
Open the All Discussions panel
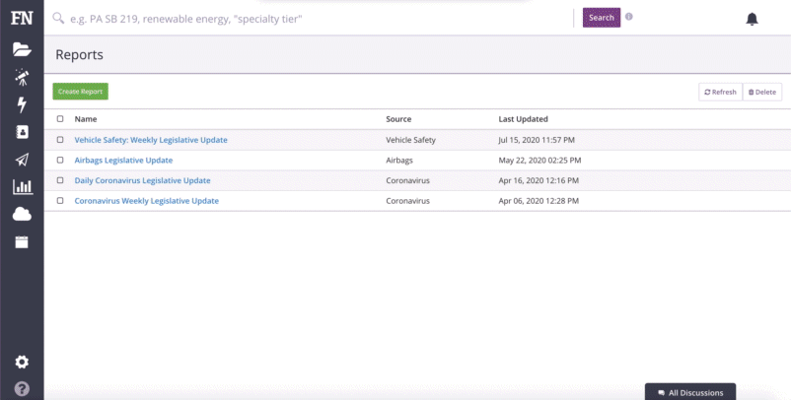click(690, 392)
